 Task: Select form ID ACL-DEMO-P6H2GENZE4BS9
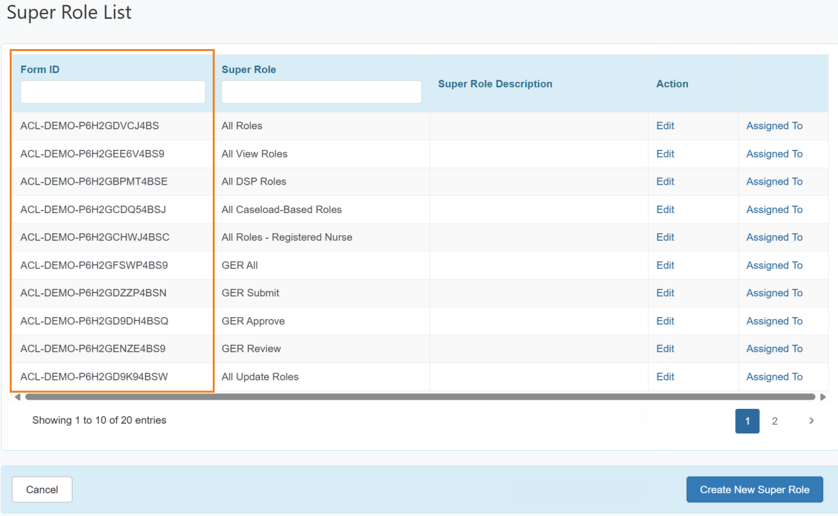(93, 349)
